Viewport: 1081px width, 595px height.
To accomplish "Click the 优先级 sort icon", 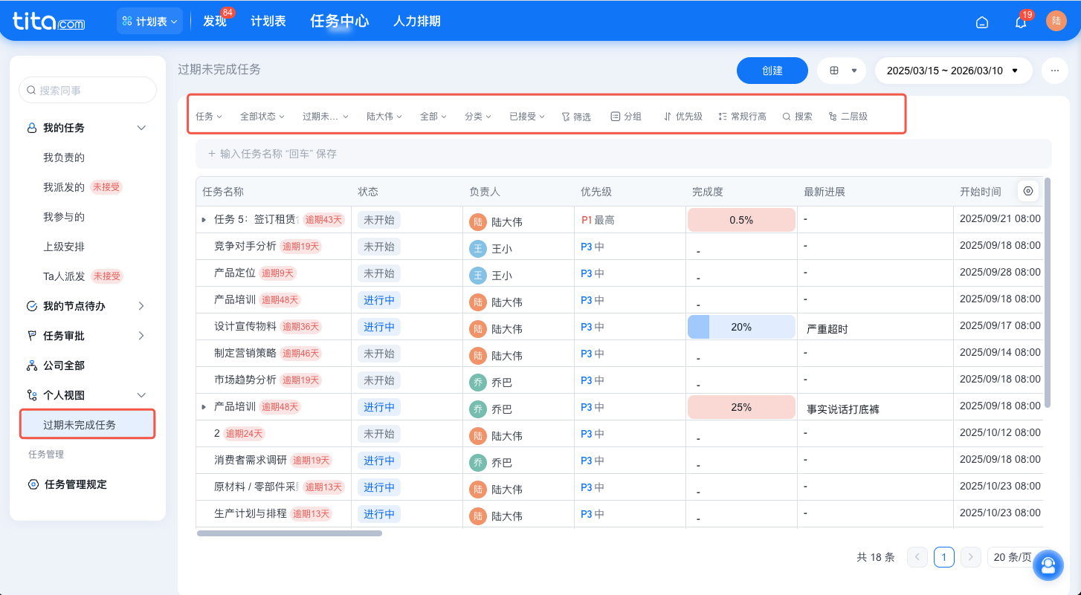I will 682,116.
